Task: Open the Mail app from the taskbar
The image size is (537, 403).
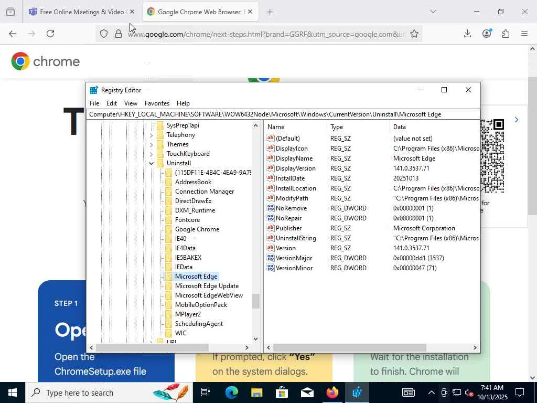Action: [307, 393]
